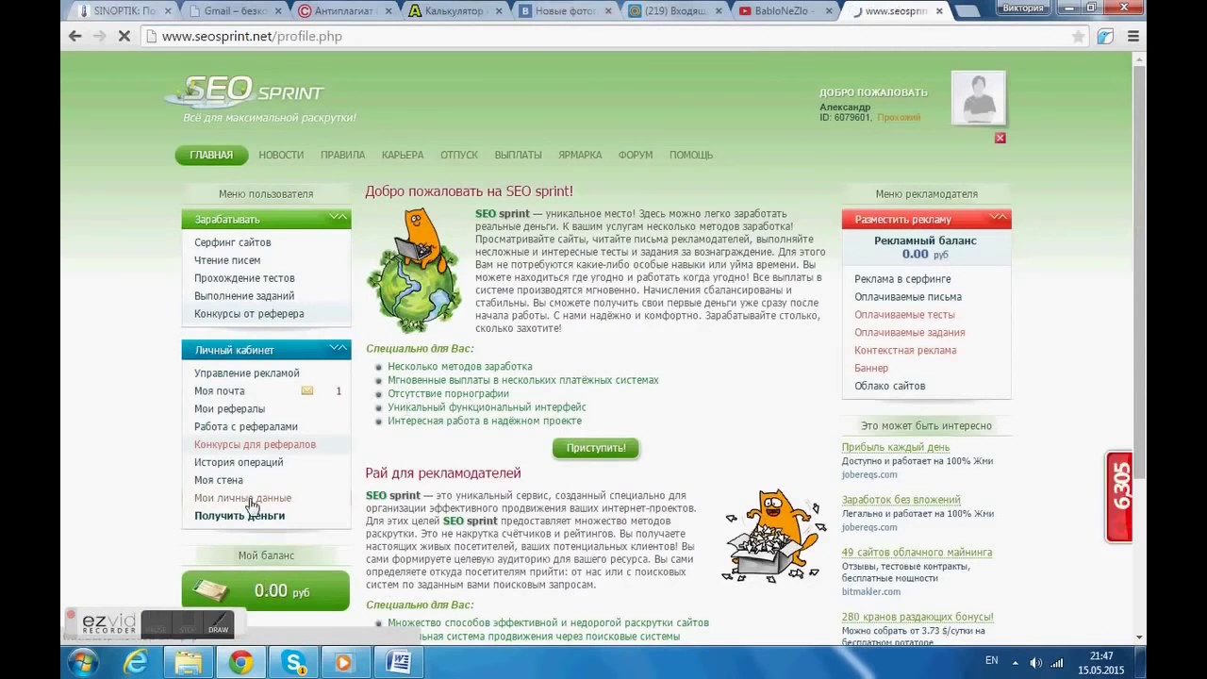Open the ВЫПЛАТЫ nav item
1207x679 pixels.
[x=518, y=155]
